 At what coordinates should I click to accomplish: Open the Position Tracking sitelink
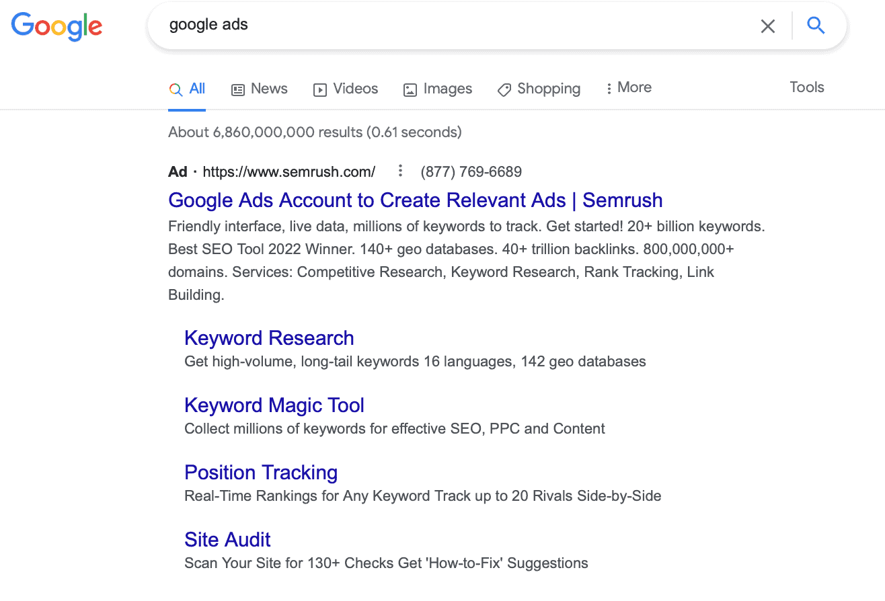click(x=261, y=473)
